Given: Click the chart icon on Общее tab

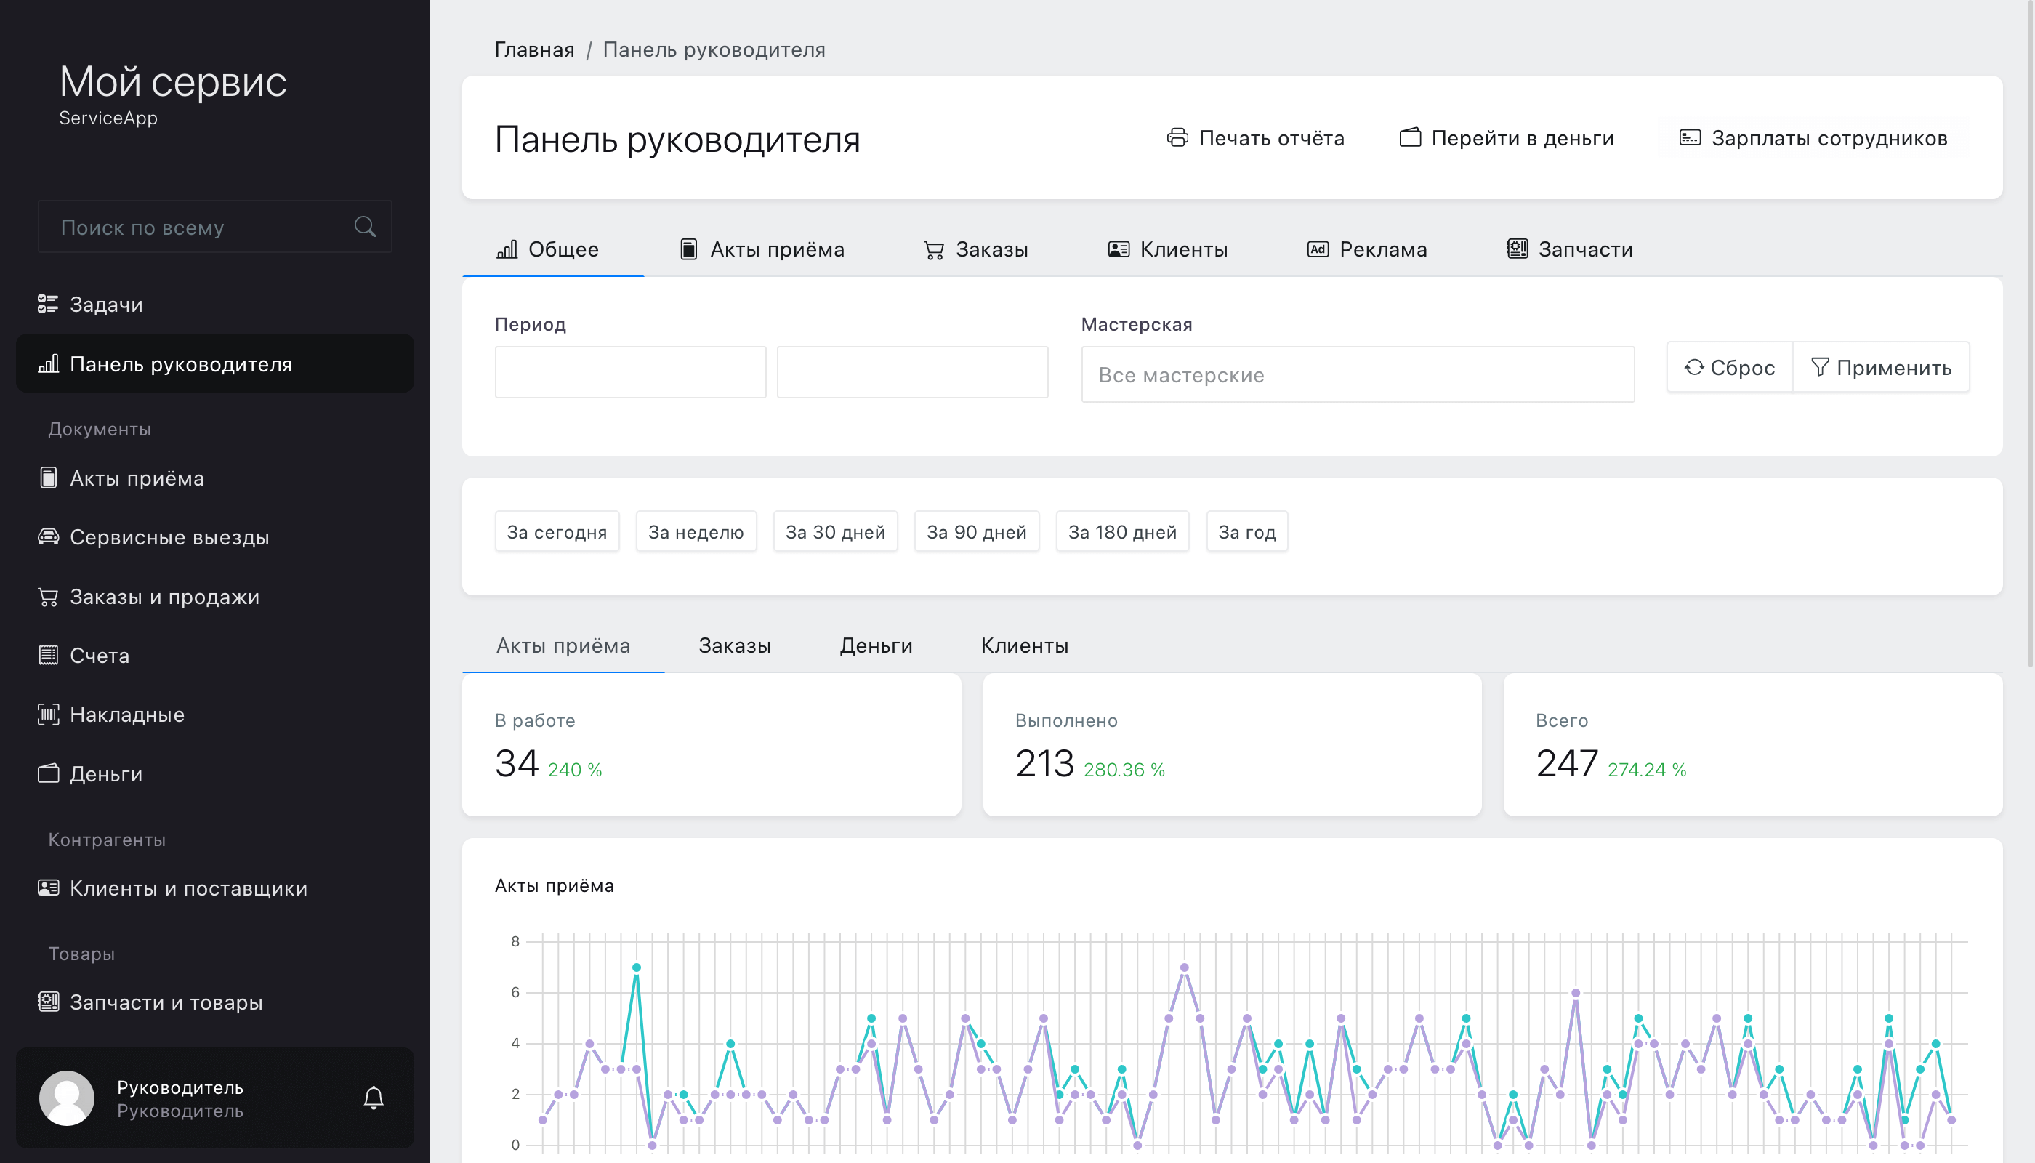Looking at the screenshot, I should tap(507, 249).
